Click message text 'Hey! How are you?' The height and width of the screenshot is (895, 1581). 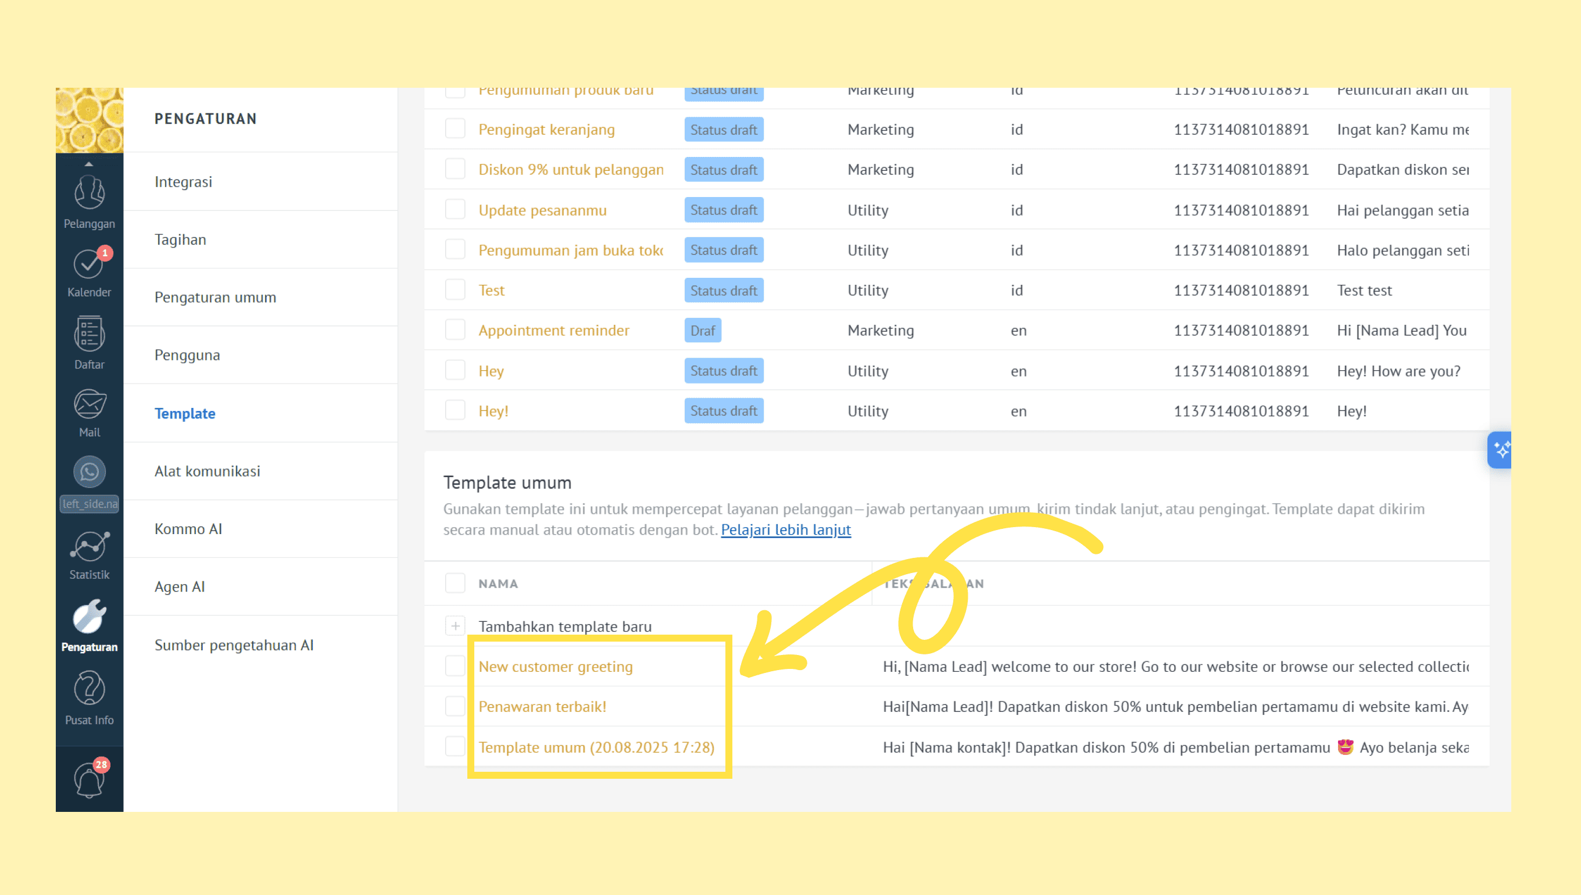click(1398, 371)
